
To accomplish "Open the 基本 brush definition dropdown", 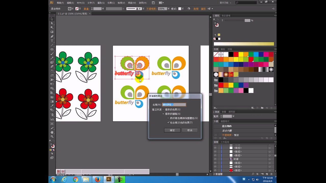I will coord(143,9).
